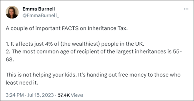Click the phrase 'A couple of important'
This screenshot has width=194, height=101.
pyautogui.click(x=33, y=28)
